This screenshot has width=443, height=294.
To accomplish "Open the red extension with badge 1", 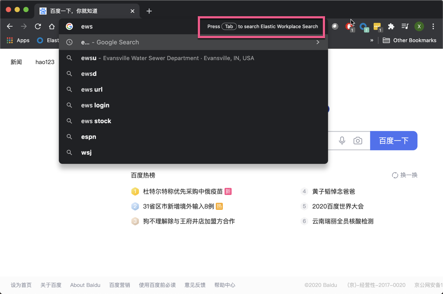I will [350, 27].
